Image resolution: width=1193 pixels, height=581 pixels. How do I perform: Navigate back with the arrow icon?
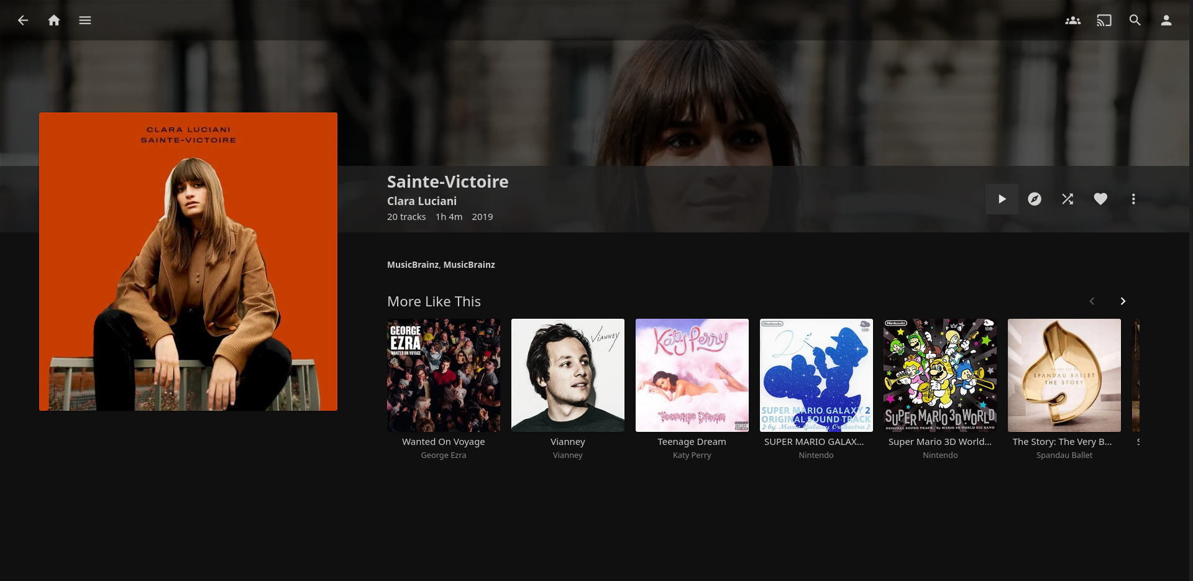pos(22,20)
